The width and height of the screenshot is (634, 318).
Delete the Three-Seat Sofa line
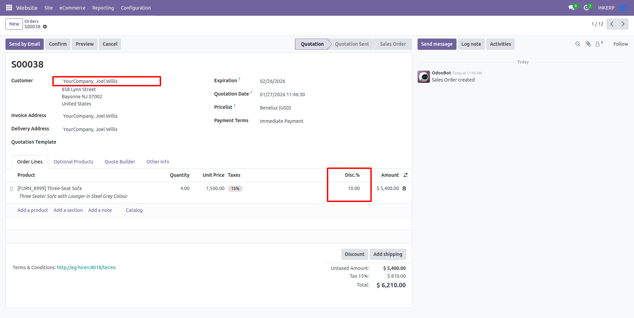coord(404,188)
